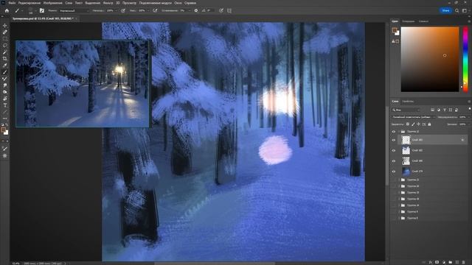The width and height of the screenshot is (472, 265).
Task: Hide layer Слой 180 with its eye icon
Action: click(394, 161)
